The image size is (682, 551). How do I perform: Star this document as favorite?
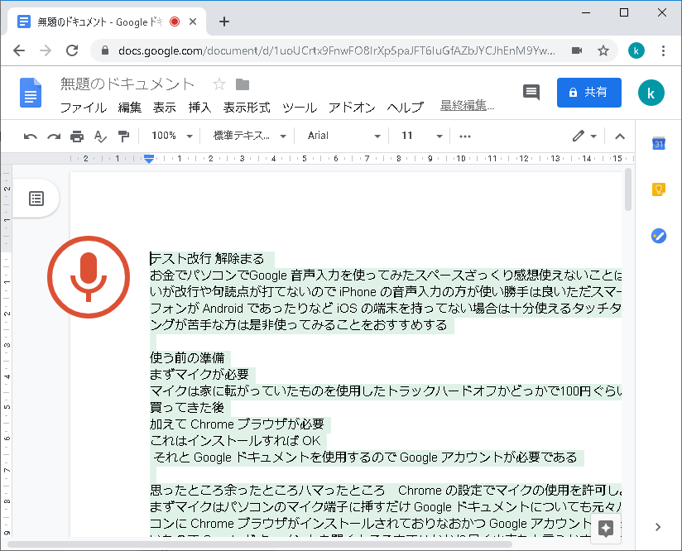tap(219, 84)
